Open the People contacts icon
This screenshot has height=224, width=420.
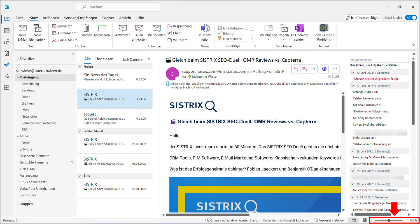7,42
